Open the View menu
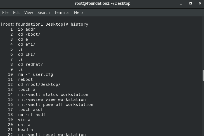 pos(29,13)
